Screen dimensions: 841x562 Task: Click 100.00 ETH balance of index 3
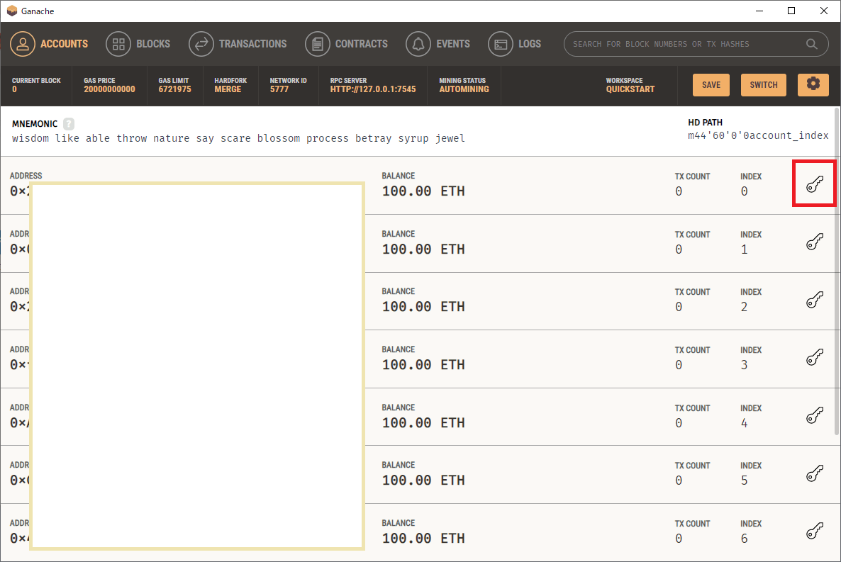[423, 365]
